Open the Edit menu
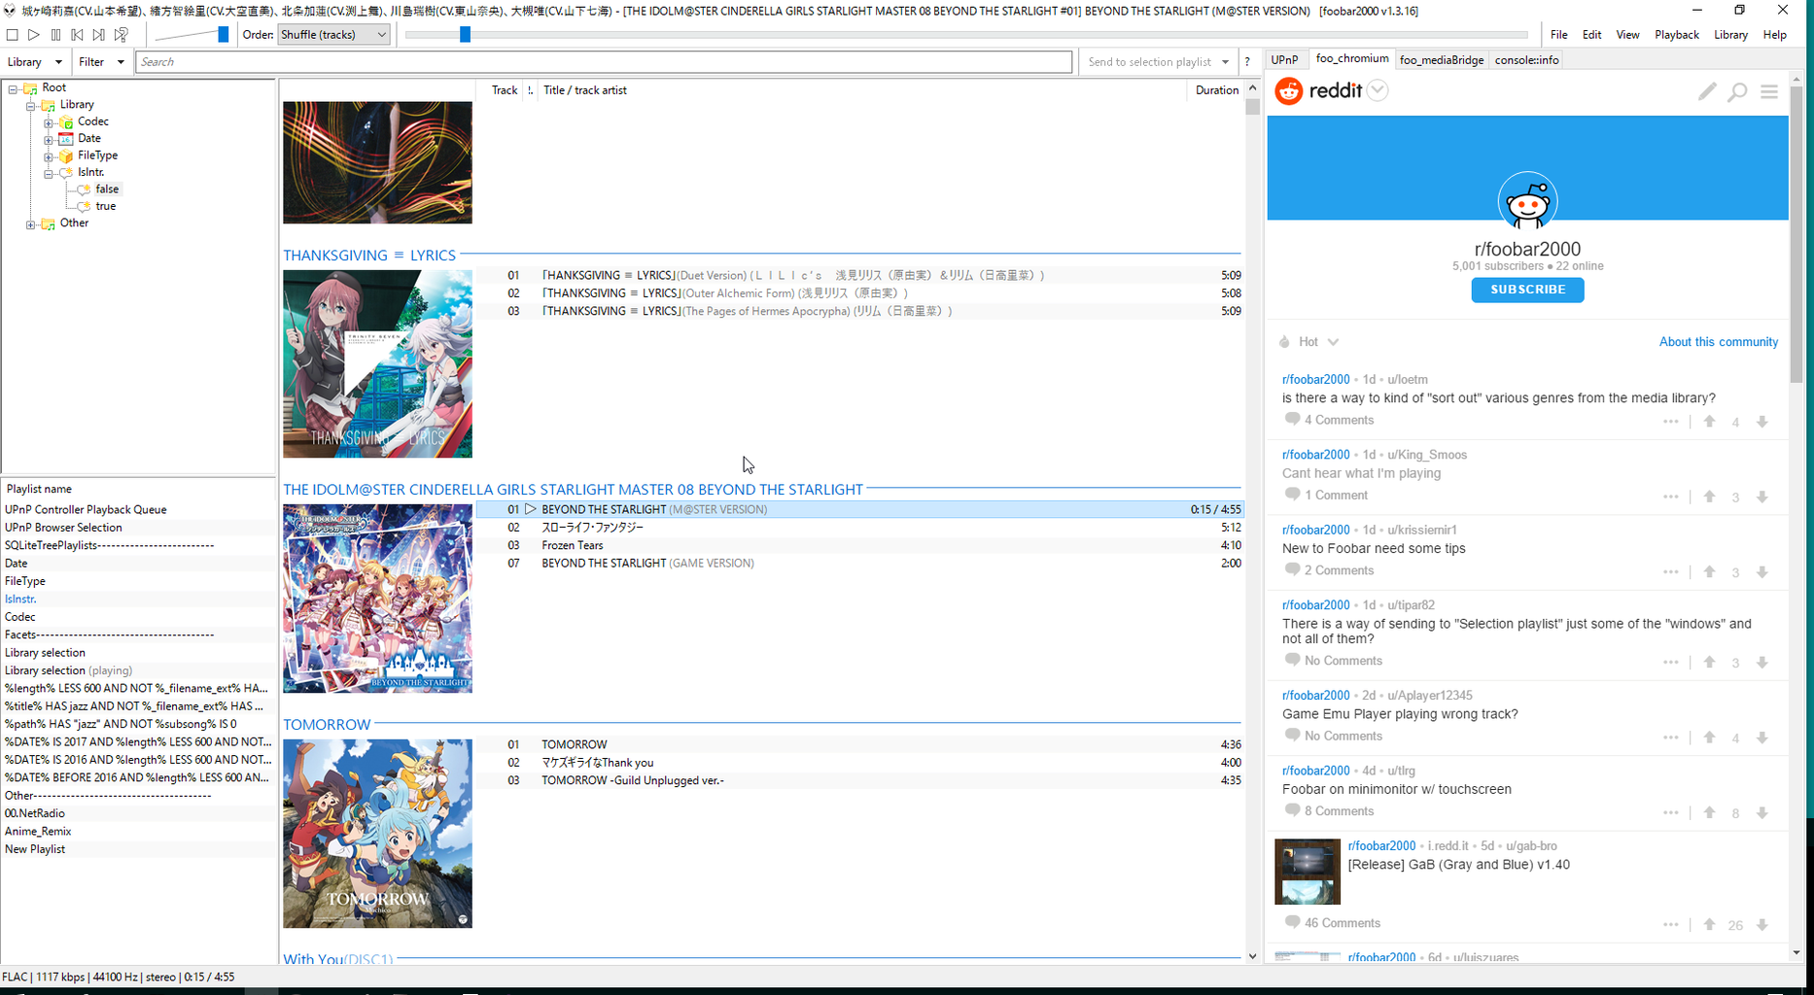Viewport: 1814px width, 995px height. pos(1592,35)
